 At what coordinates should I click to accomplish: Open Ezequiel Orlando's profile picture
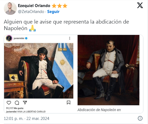point(10,8)
